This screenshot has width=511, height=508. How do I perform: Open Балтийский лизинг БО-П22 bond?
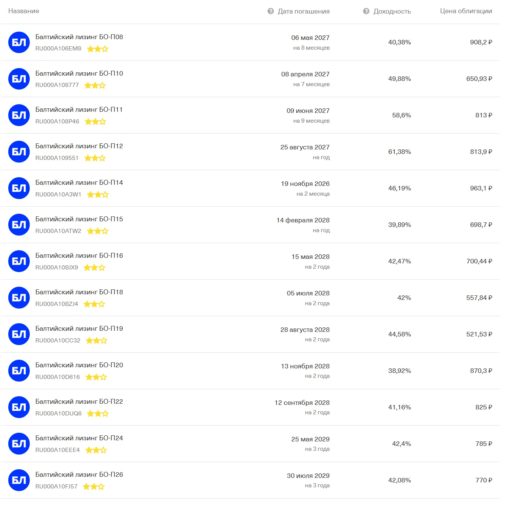(79, 402)
